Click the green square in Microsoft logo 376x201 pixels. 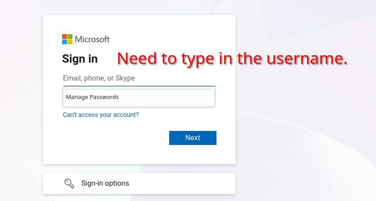(70, 37)
